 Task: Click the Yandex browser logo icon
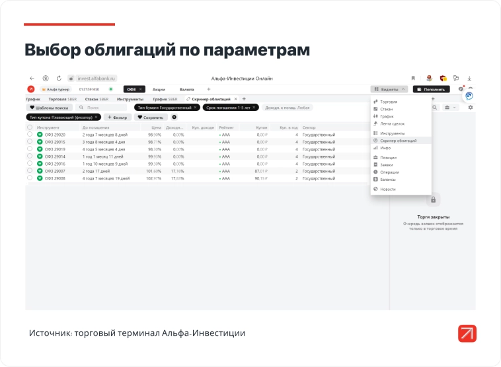click(46, 78)
